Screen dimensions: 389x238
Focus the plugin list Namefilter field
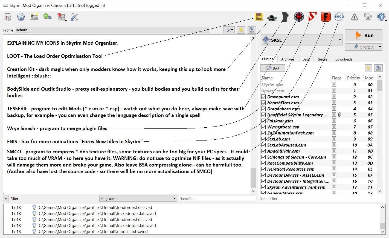point(321,199)
